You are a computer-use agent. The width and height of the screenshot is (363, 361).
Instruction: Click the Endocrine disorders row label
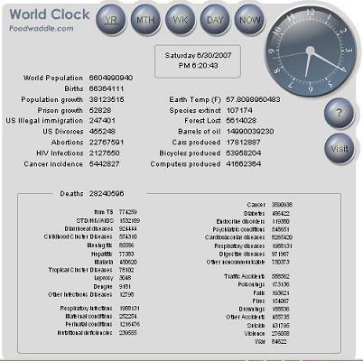point(240,221)
